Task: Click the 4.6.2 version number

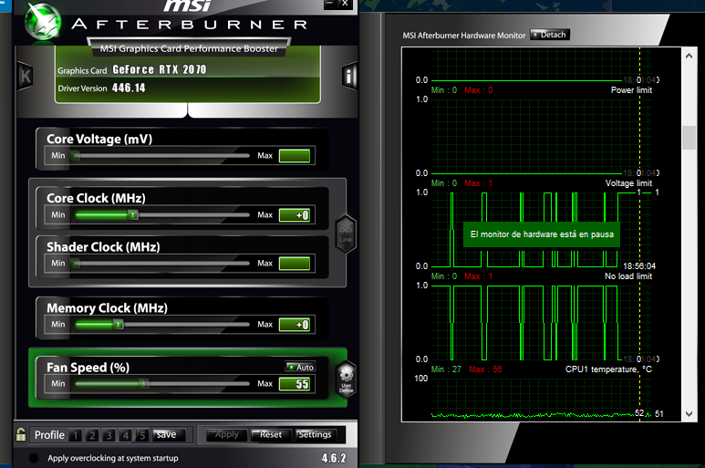Action: coord(334,458)
